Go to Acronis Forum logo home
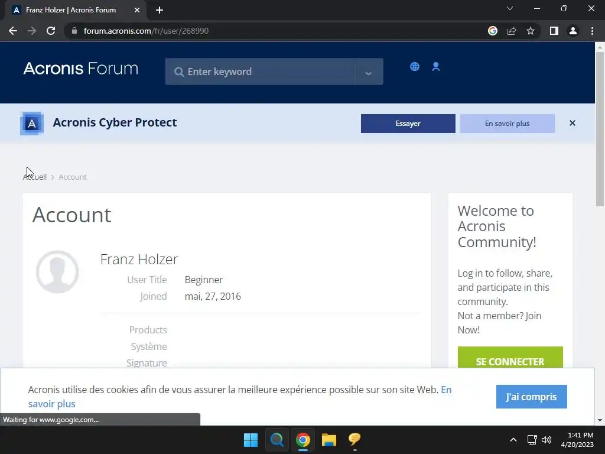This screenshot has height=454, width=605. click(80, 69)
